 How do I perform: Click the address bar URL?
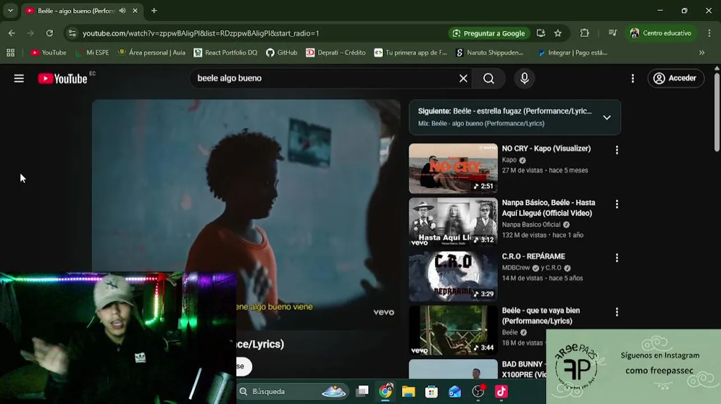[x=201, y=33]
